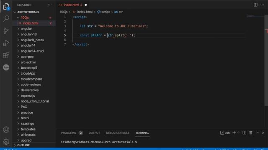Open the Source Control view icon
Image resolution: width=268 pixels, height=150 pixels.
[6, 31]
